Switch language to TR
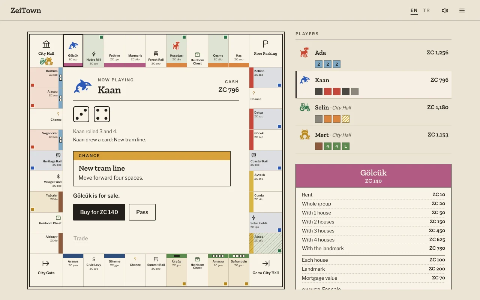Image resolution: width=480 pixels, height=300 pixels. (x=426, y=10)
